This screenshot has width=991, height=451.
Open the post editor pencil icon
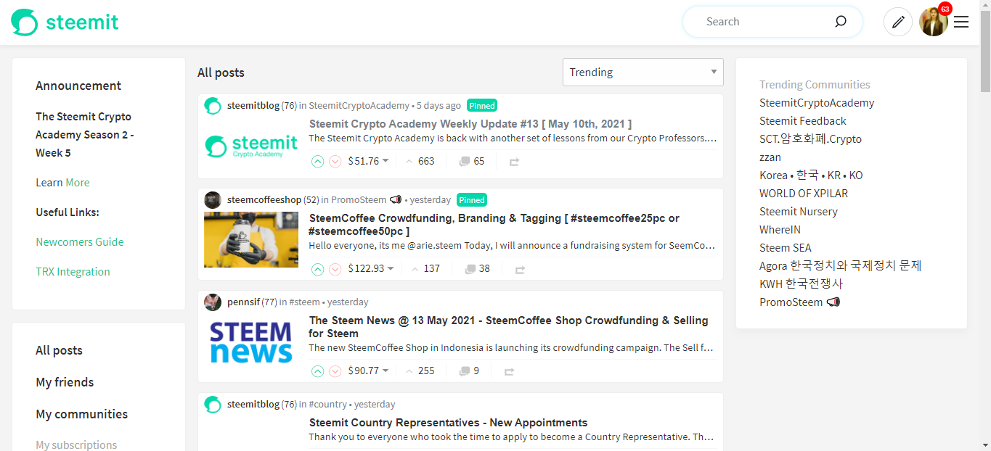(x=898, y=22)
